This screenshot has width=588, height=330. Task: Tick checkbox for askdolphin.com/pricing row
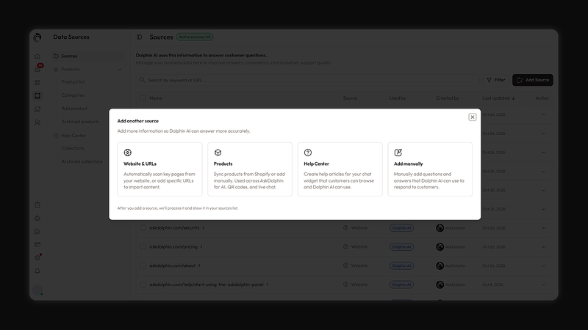[x=143, y=246]
